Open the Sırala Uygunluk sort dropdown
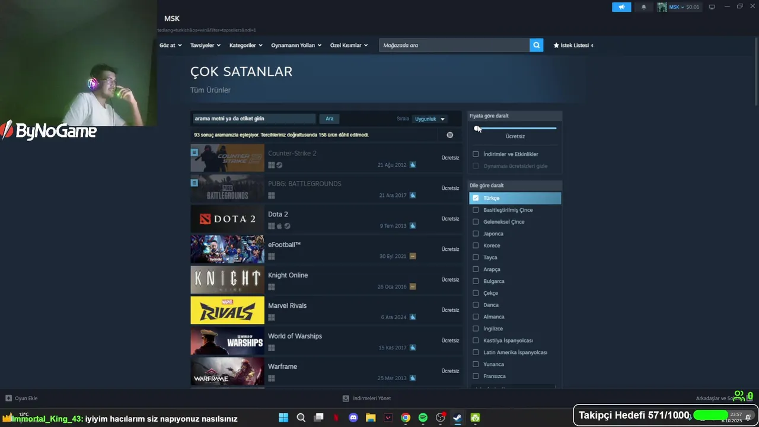Image resolution: width=759 pixels, height=427 pixels. pos(430,119)
